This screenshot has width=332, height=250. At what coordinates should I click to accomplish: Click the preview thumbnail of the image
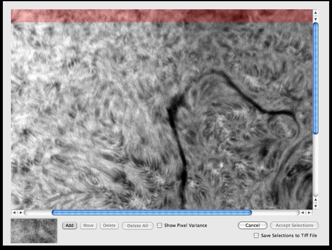[34, 231]
